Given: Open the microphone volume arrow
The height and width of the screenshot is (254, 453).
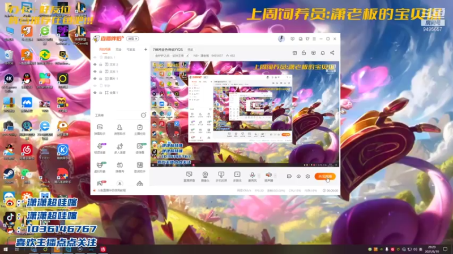Looking at the screenshot, I should (259, 176).
